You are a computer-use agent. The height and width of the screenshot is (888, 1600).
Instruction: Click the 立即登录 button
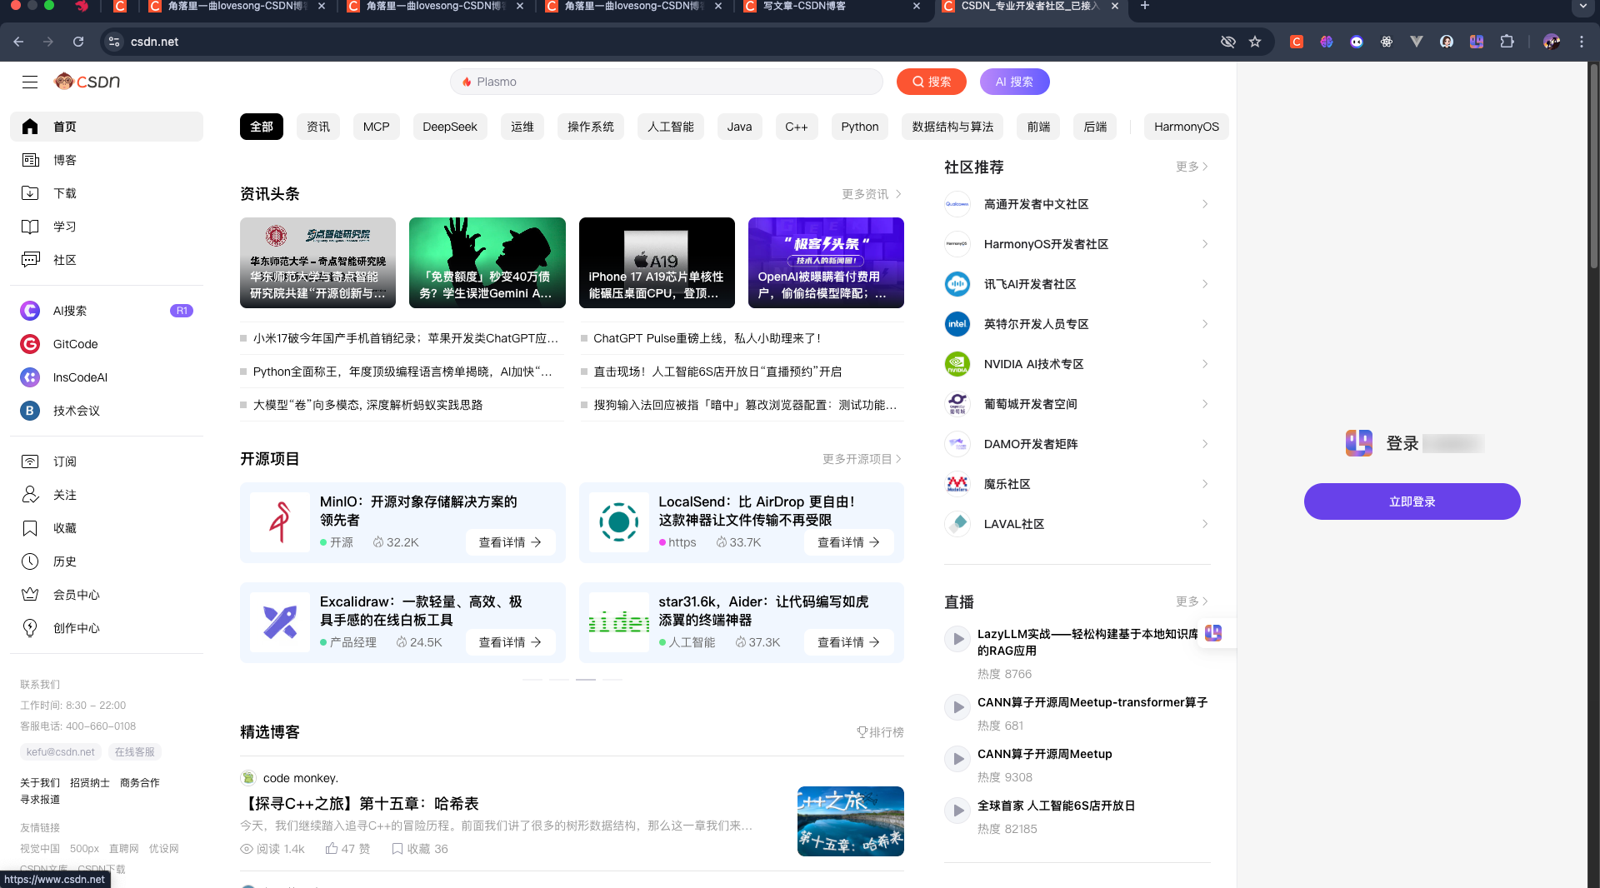click(1412, 501)
